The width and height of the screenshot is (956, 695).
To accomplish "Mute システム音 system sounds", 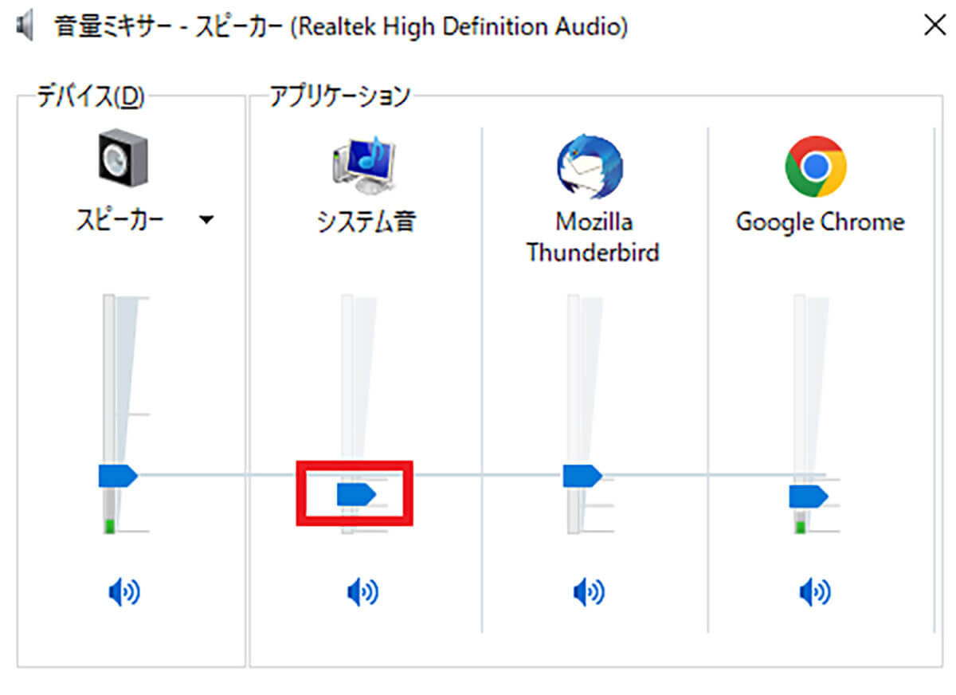I will 363,592.
